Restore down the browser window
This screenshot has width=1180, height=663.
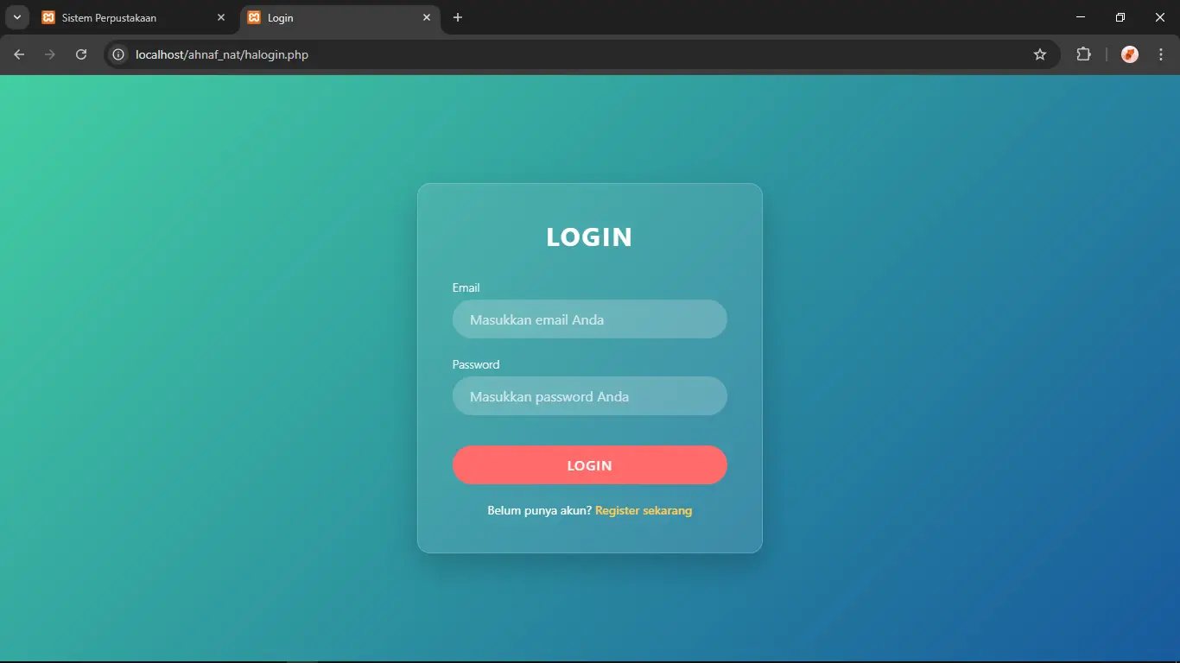1120,17
